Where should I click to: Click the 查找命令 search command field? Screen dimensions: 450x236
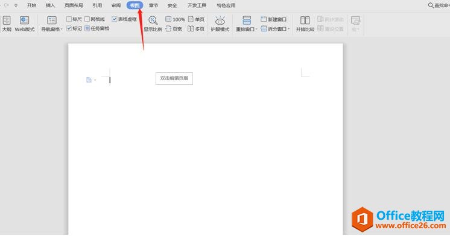point(439,5)
